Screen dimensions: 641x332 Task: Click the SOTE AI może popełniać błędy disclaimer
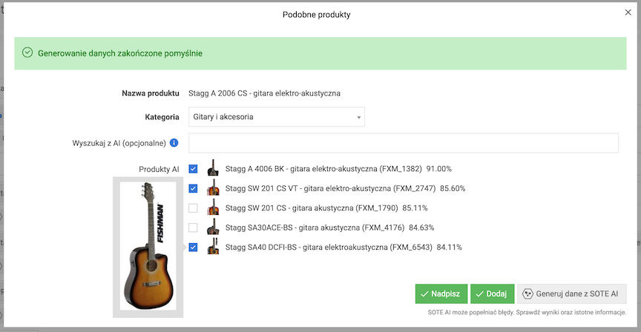tap(527, 313)
